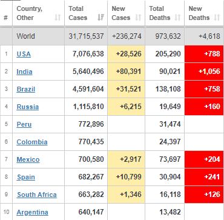The width and height of the screenshot is (224, 220).
Task: Open the Colombia country link
Action: 32,142
